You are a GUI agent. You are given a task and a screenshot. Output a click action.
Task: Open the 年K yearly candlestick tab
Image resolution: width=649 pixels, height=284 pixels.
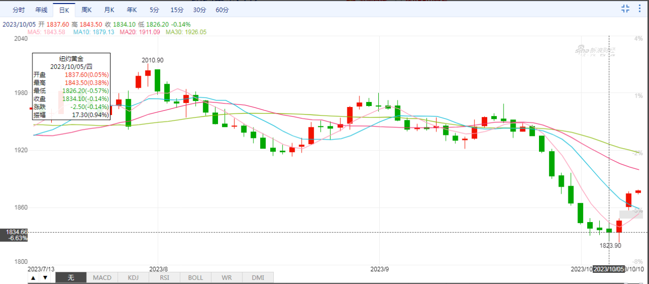point(132,10)
